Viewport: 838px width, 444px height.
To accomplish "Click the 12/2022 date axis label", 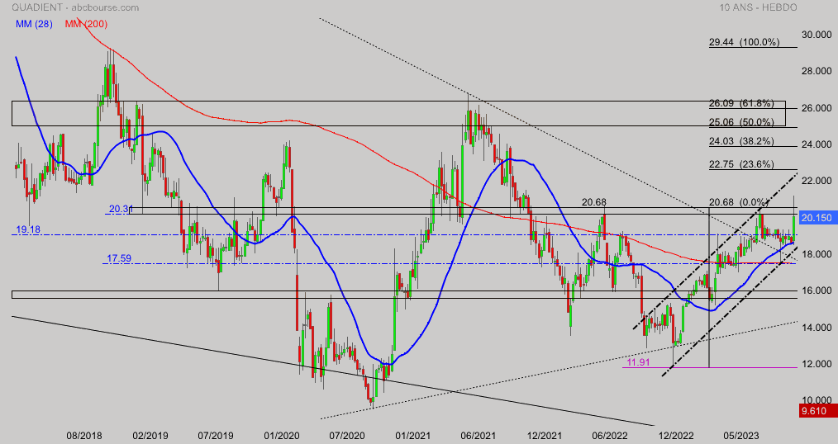I will click(x=675, y=436).
